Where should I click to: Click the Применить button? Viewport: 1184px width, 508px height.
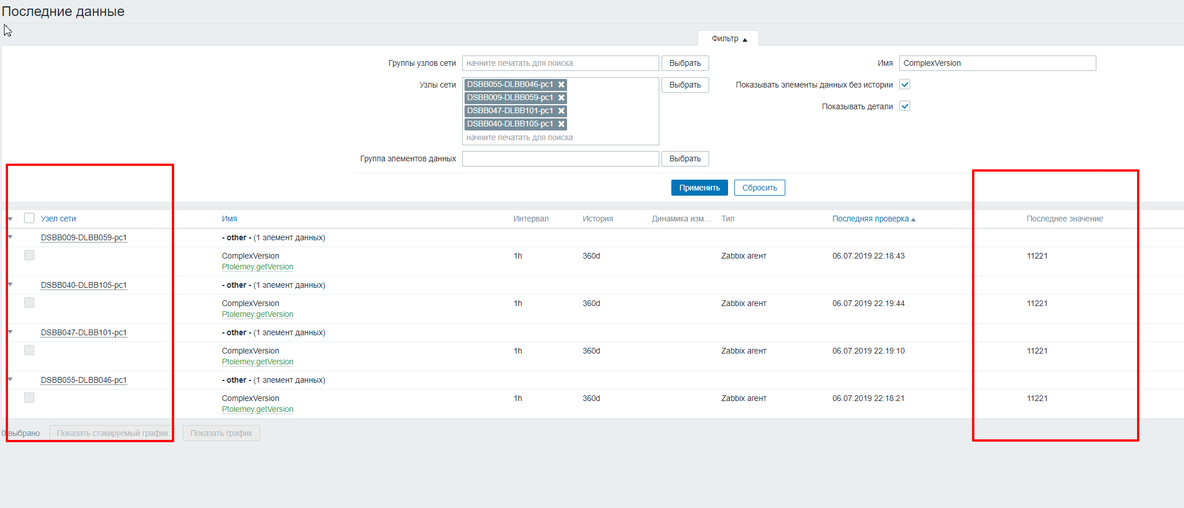(x=699, y=188)
